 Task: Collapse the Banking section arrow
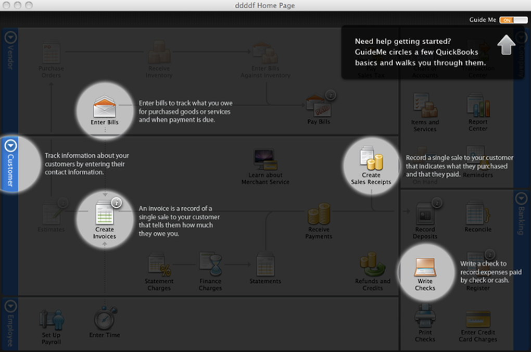pos(521,198)
